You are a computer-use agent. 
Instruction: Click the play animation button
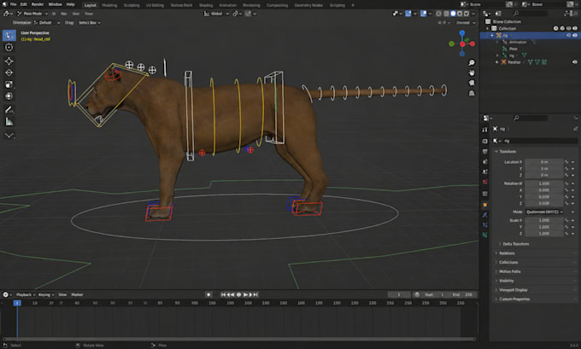pos(245,294)
